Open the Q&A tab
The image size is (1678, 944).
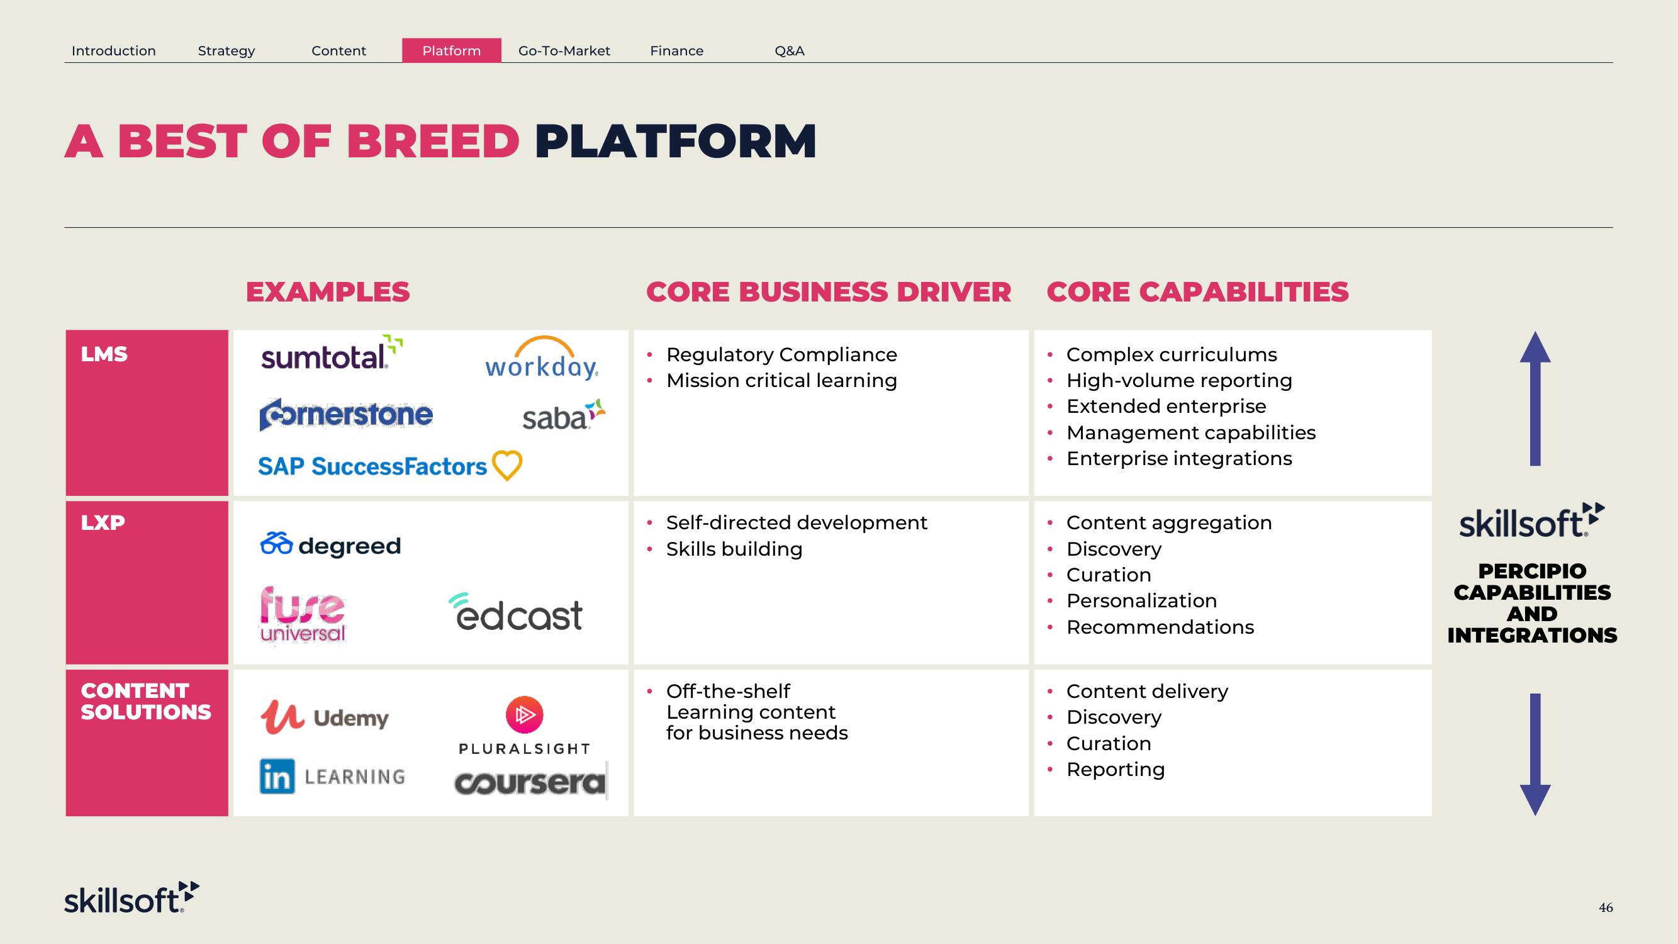tap(790, 51)
